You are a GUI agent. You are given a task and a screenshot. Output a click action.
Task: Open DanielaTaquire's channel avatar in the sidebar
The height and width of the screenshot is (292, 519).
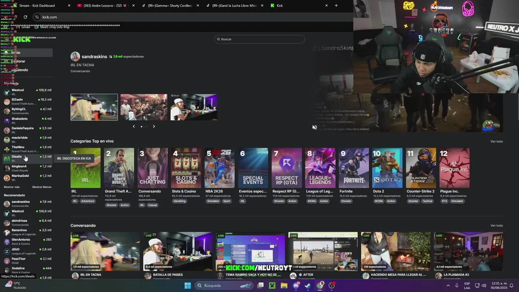7,130
